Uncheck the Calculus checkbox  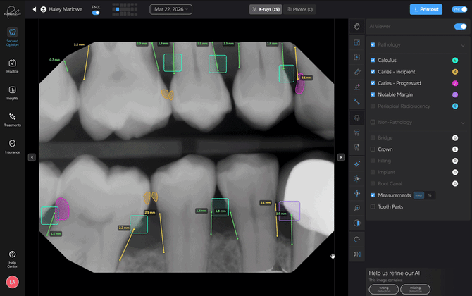373,61
